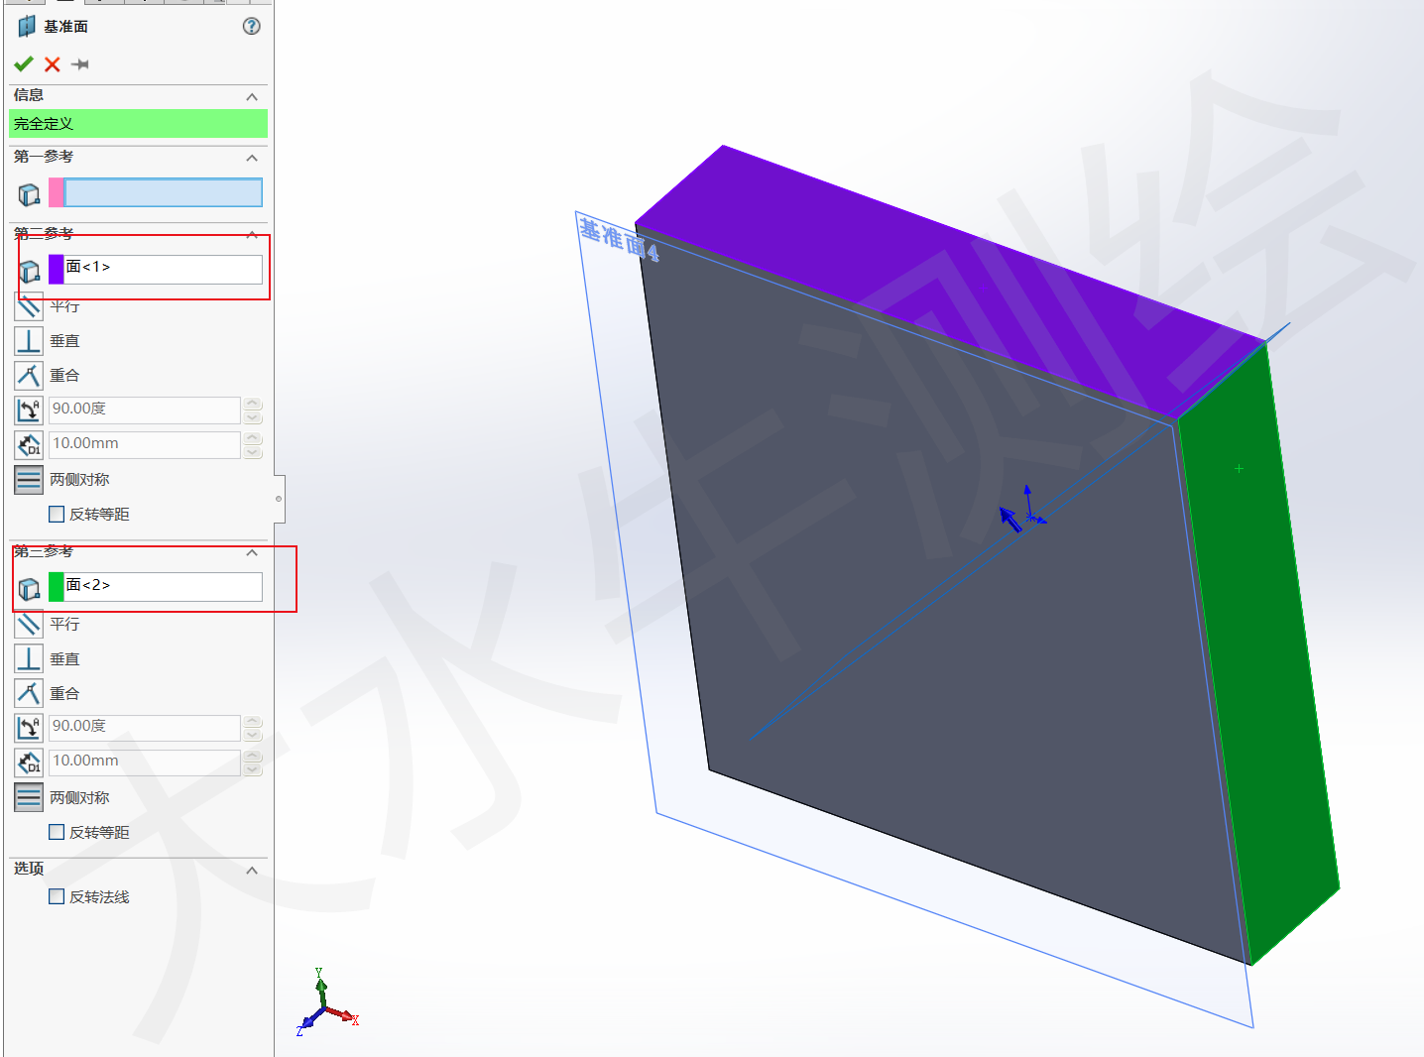
Task: Enable 反转等距 in third reference section
Action: click(57, 832)
